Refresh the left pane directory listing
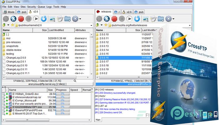 pos(43,19)
